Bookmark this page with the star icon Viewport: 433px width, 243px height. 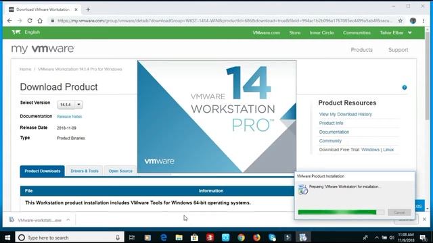[400, 21]
